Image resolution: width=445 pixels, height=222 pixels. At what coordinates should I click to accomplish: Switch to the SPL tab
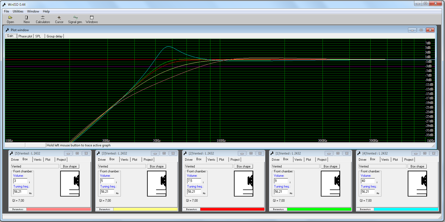pyautogui.click(x=38, y=36)
